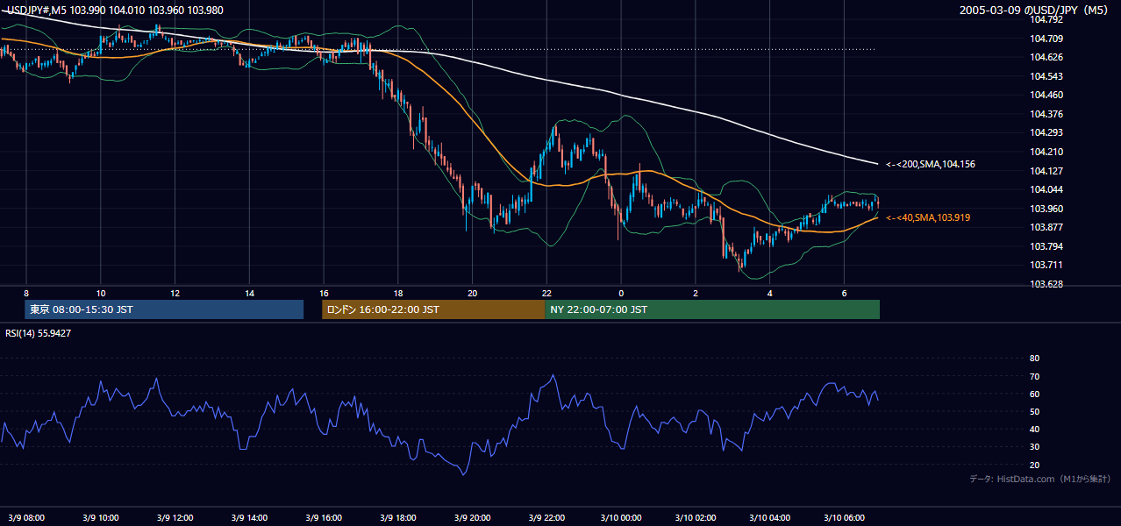The width and height of the screenshot is (1121, 526).
Task: Click the 104.543 price axis label
Action: [1046, 76]
